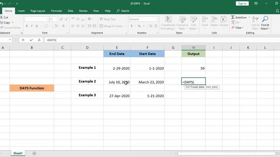Expand the Merge & Center dropdown arrow
Viewport: 280px width, 157px height.
pyautogui.click(x=126, y=26)
